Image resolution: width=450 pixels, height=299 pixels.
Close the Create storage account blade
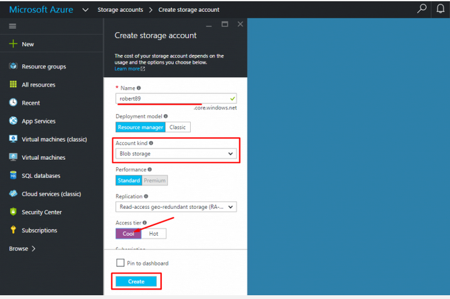tap(240, 24)
